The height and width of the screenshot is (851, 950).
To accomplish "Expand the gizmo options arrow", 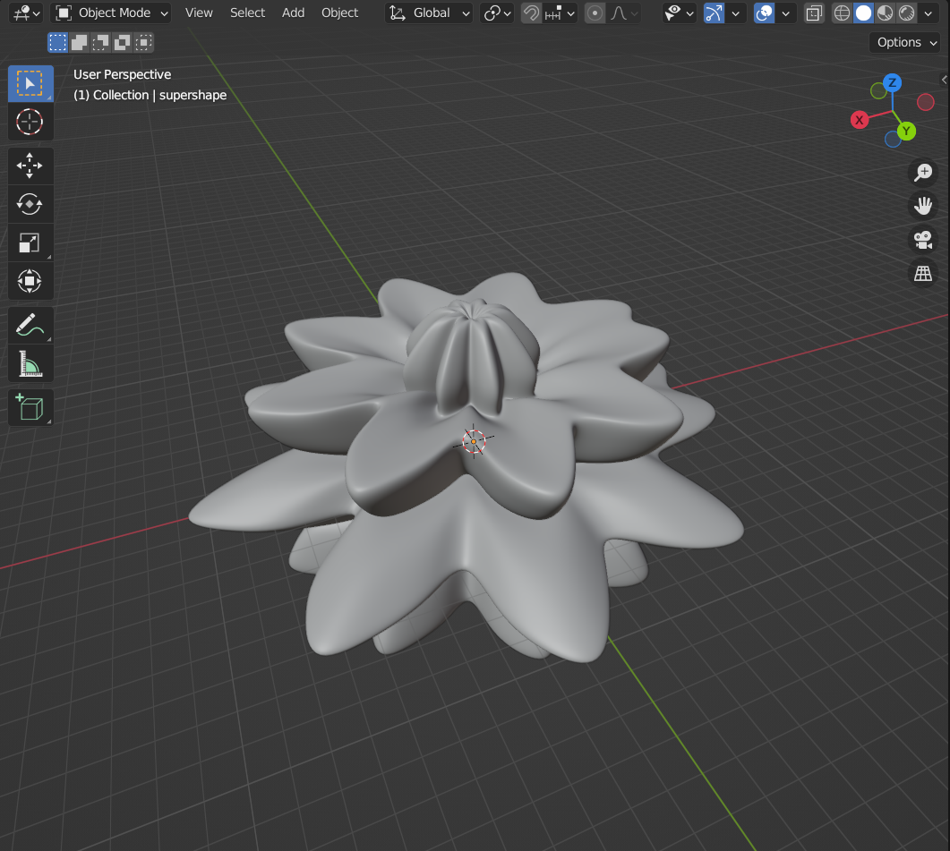I will click(x=735, y=13).
